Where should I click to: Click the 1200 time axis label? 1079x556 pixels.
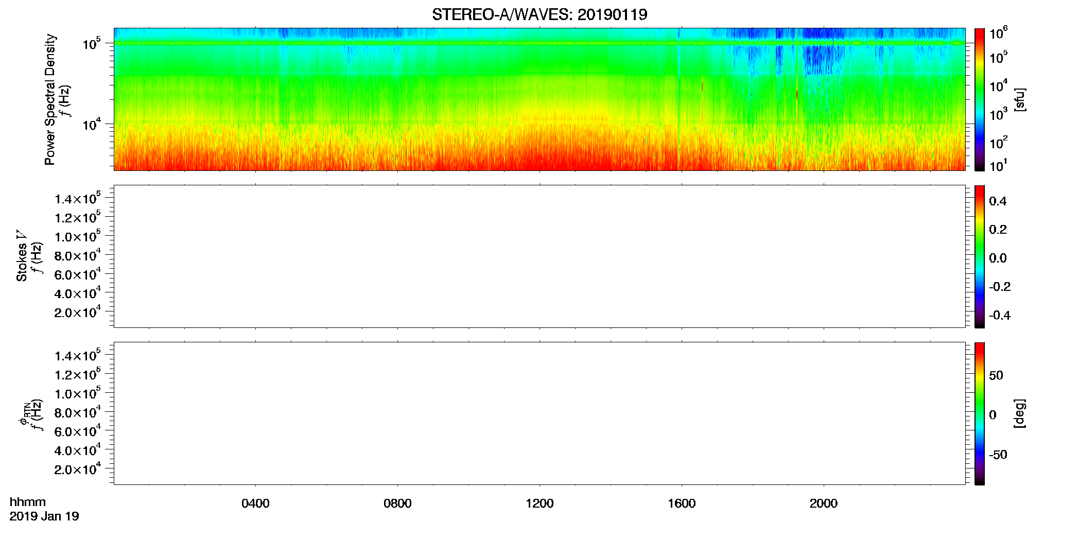[x=539, y=503]
